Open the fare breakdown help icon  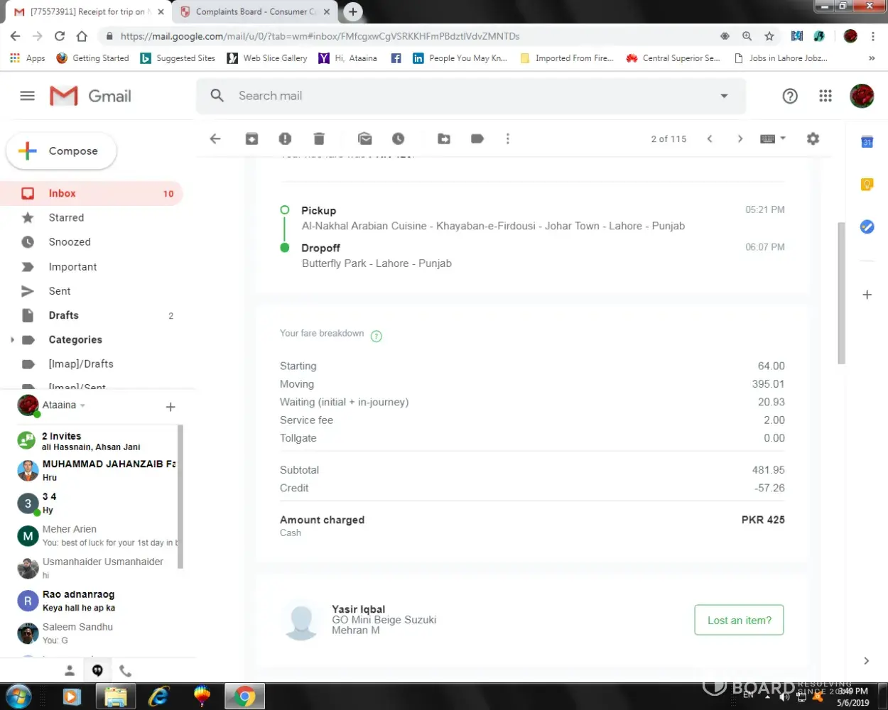point(377,337)
